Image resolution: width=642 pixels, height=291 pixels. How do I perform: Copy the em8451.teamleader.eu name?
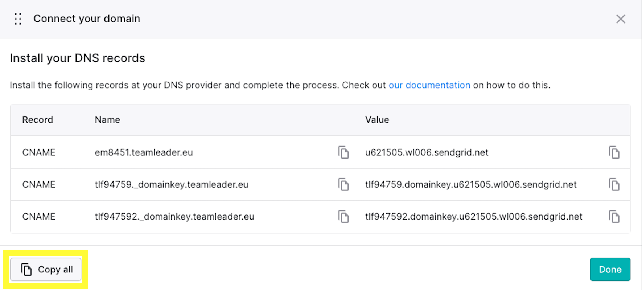343,152
